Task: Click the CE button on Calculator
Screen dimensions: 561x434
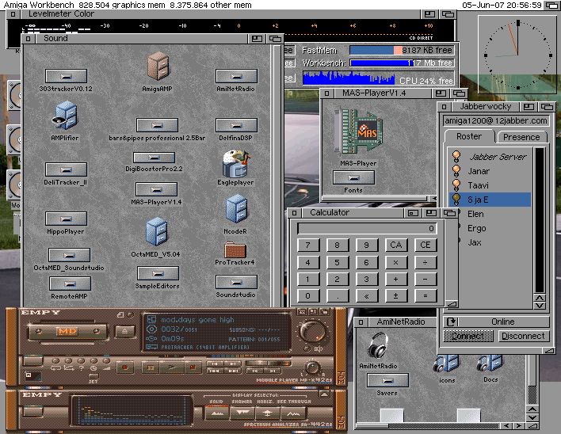Action: pyautogui.click(x=425, y=245)
